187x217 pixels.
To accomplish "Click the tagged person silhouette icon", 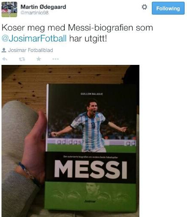I will (4, 50).
